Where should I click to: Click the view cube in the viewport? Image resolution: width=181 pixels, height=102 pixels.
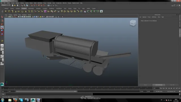point(133,23)
